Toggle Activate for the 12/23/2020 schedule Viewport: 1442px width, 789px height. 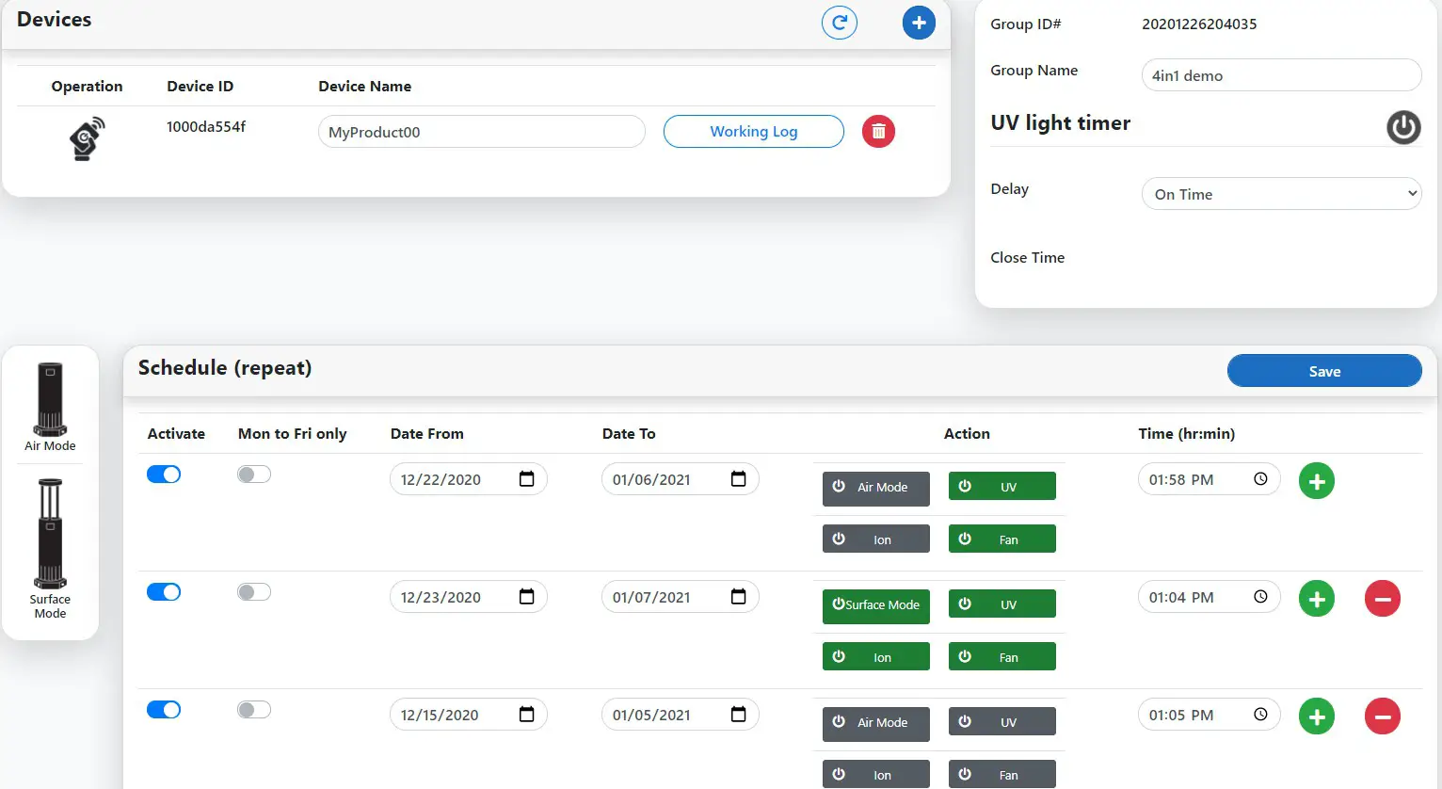tap(164, 592)
